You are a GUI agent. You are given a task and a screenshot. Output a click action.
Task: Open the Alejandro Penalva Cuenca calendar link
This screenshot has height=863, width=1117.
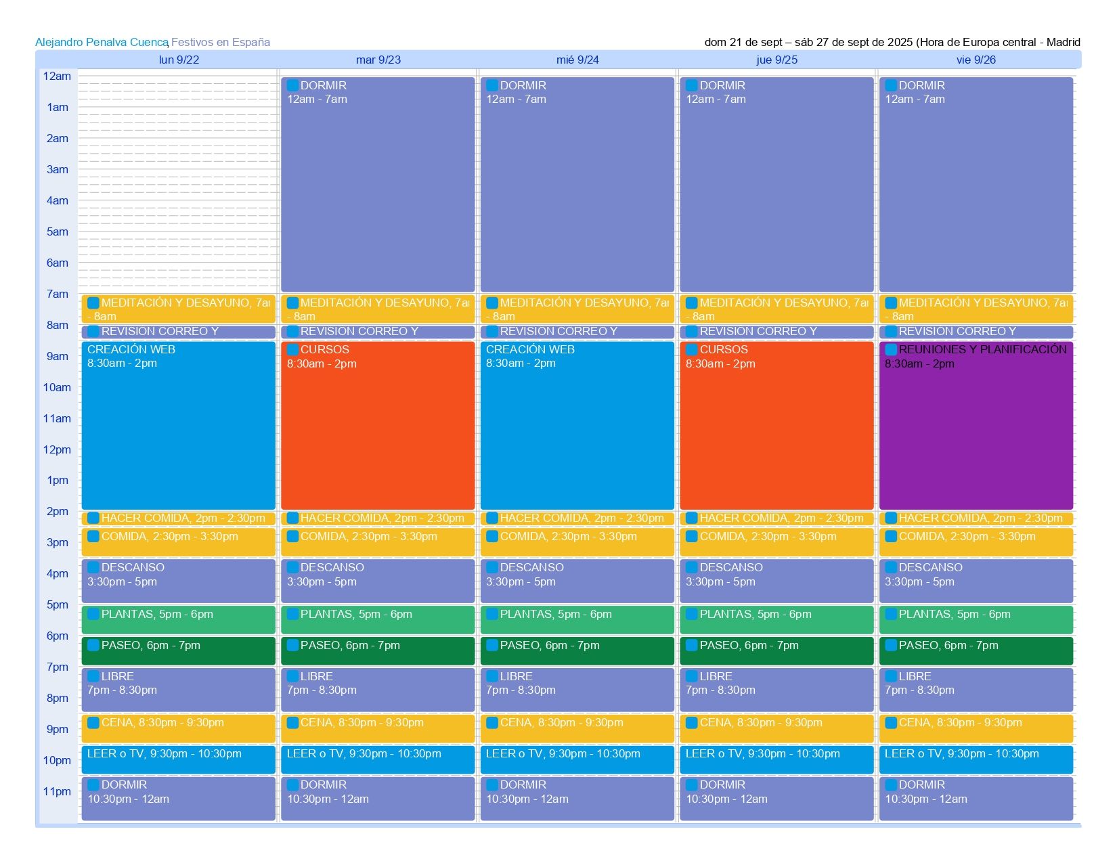point(102,42)
